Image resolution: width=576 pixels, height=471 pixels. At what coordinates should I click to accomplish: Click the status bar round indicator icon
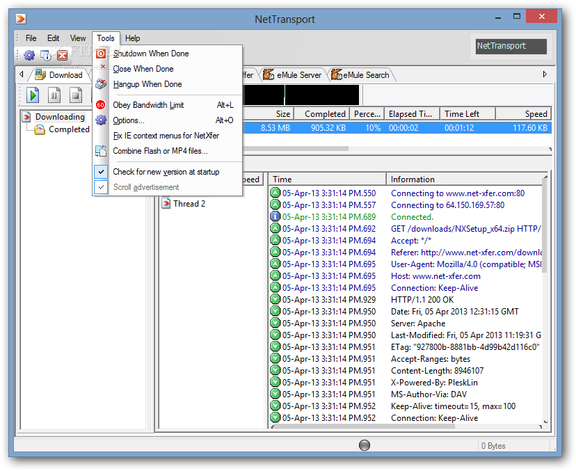(365, 445)
